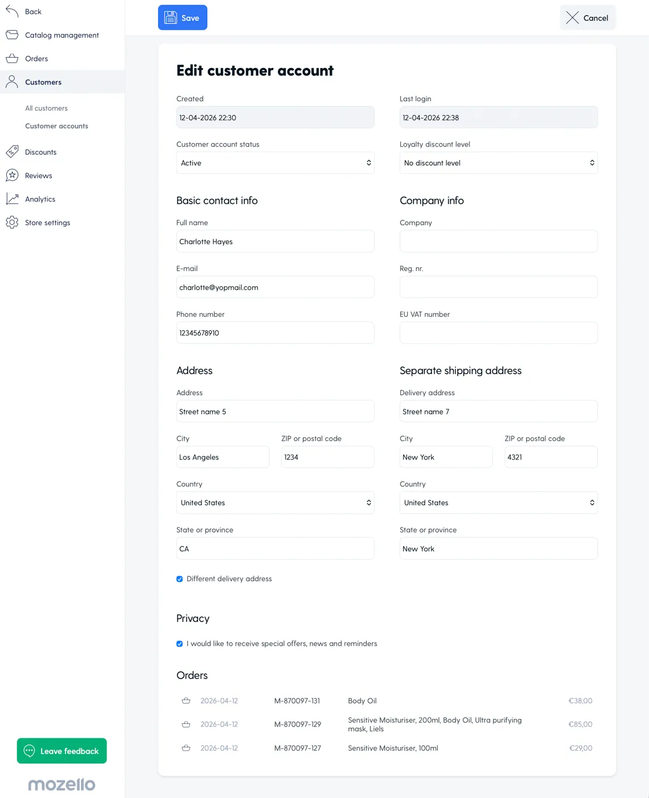Open Reviews star icon
The width and height of the screenshot is (649, 798).
[12, 175]
